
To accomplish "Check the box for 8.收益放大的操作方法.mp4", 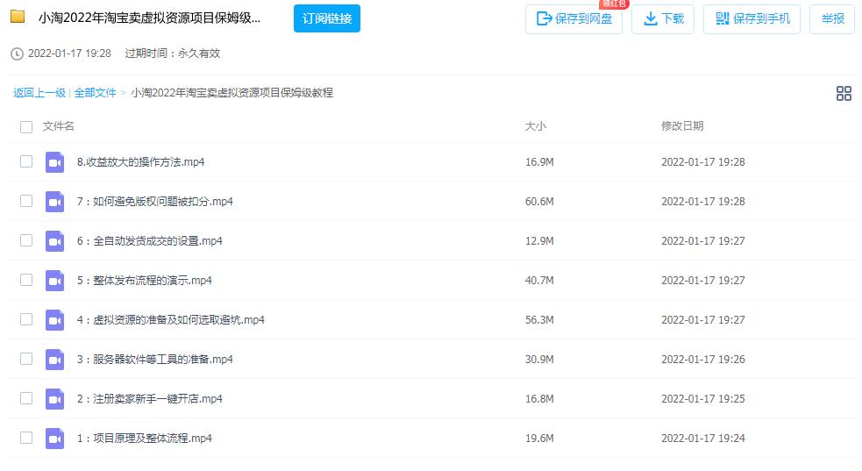I will pos(25,161).
